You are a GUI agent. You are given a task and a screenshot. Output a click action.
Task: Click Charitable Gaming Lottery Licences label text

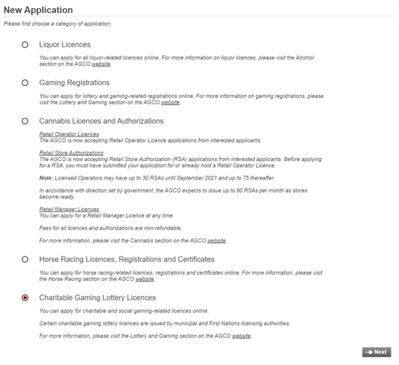click(97, 298)
